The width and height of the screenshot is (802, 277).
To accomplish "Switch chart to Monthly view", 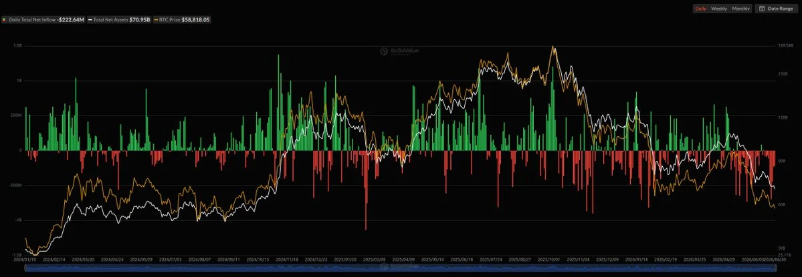I will pyautogui.click(x=740, y=9).
